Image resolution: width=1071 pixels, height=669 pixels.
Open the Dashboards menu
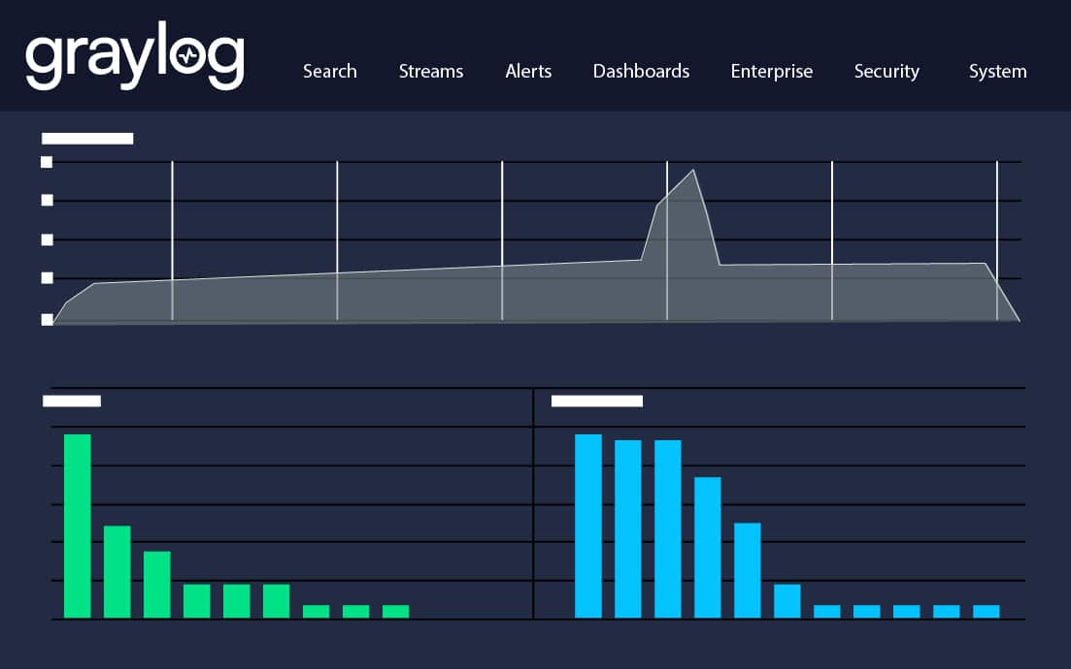click(641, 71)
